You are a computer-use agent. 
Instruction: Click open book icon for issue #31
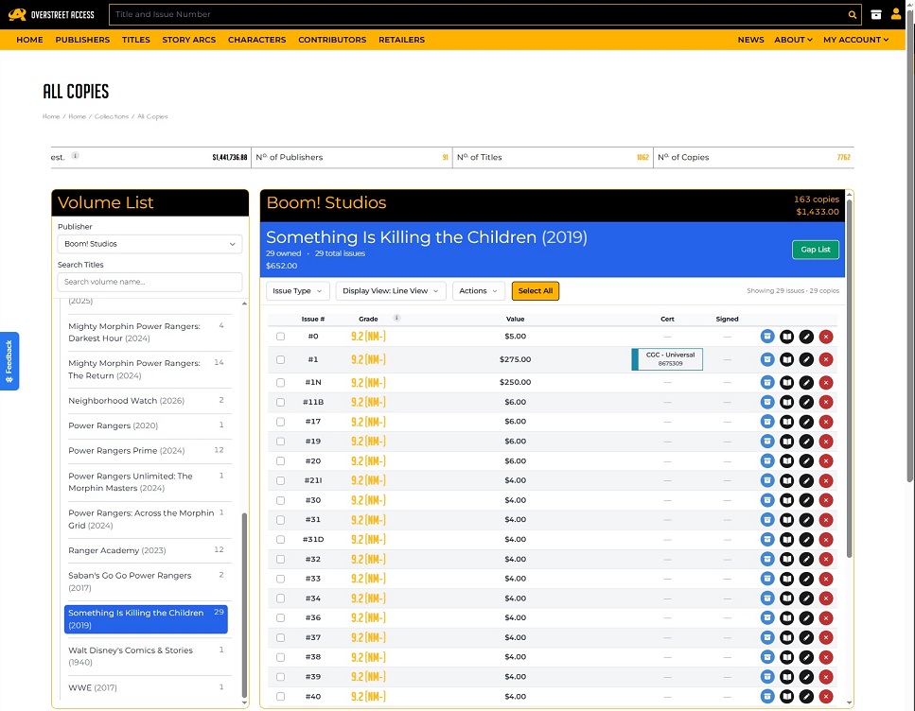tap(786, 520)
